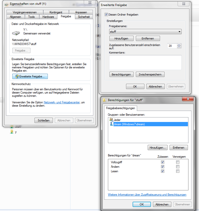
Task: Click Abbrechen in Berechtigungen dialog
Action: coord(162,204)
